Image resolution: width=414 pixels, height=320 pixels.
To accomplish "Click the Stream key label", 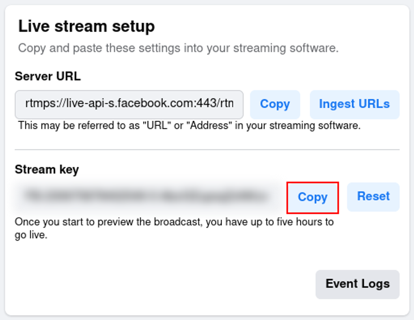I will point(47,170).
